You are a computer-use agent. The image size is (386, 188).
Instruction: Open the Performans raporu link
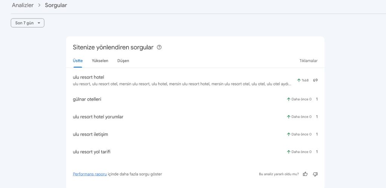tap(90, 174)
